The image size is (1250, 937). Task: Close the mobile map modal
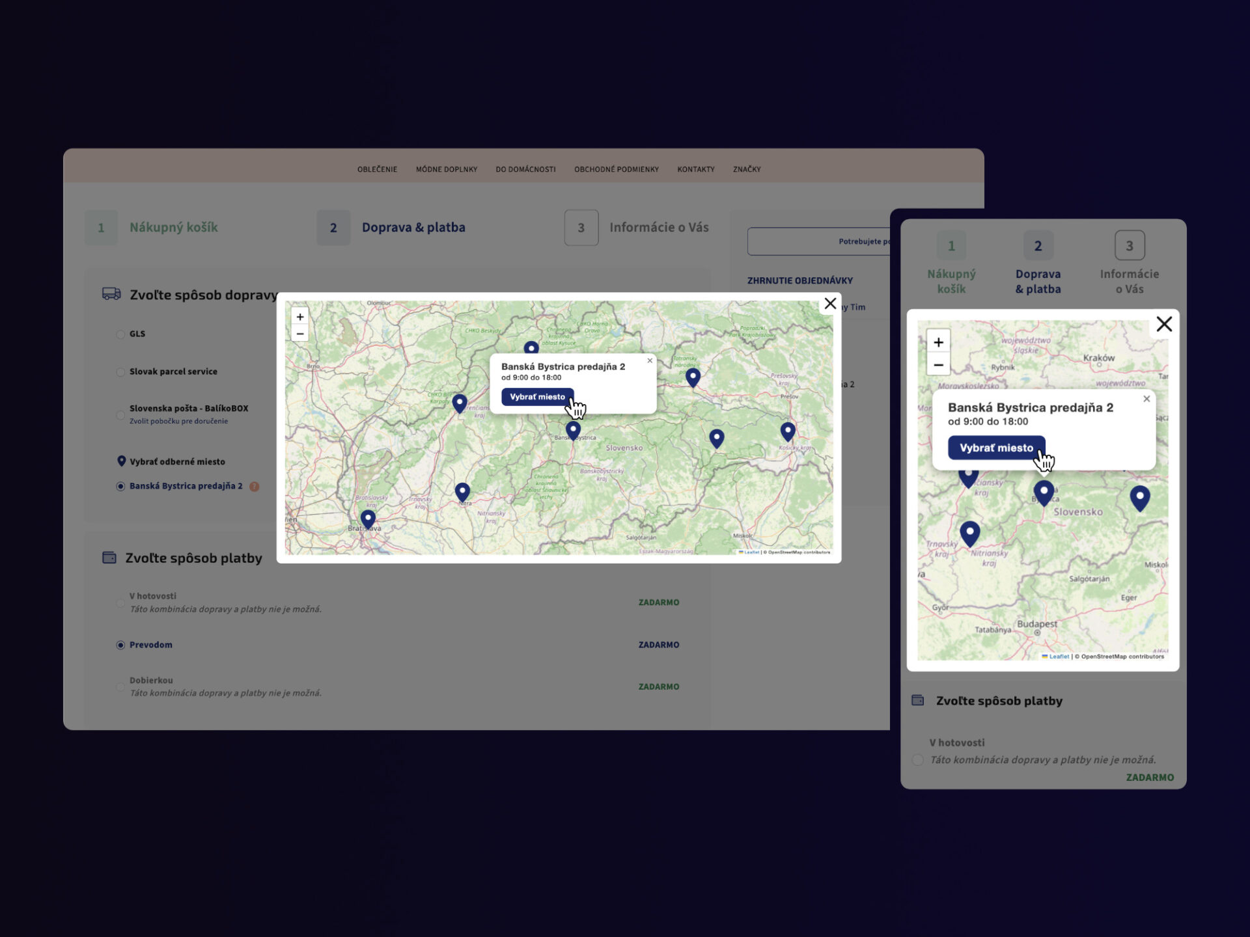tap(1164, 323)
